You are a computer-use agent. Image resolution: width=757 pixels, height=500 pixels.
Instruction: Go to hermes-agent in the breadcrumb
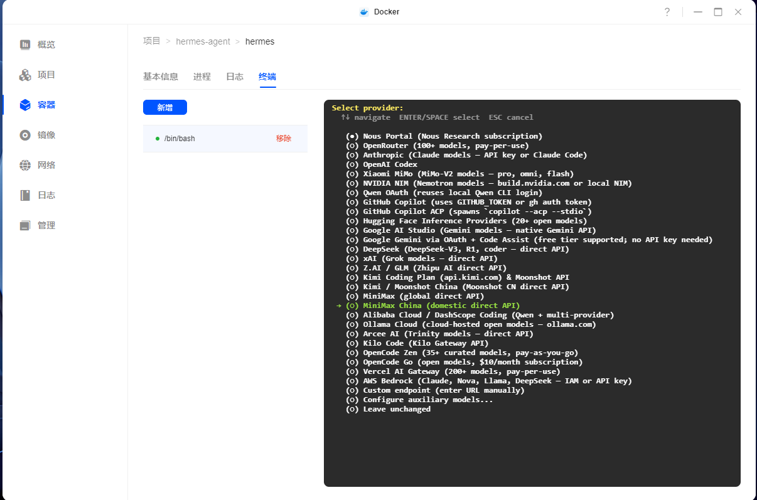pos(203,41)
